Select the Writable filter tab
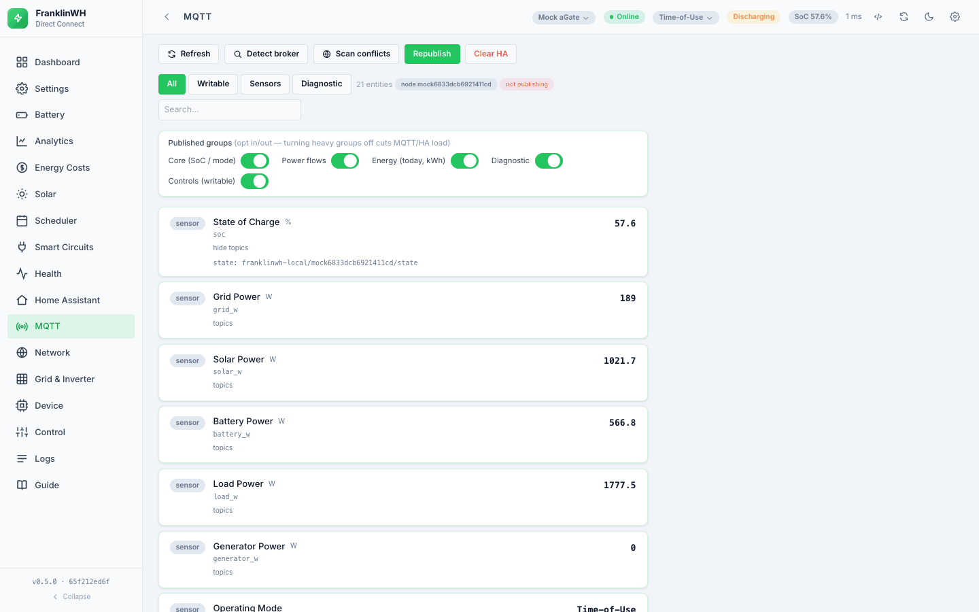 (x=213, y=84)
